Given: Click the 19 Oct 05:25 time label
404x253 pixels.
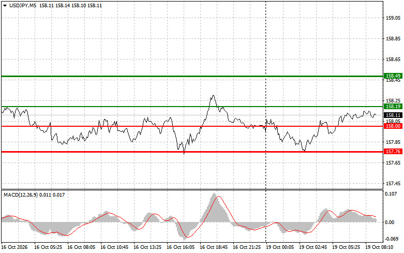Looking at the screenshot, I should pos(346,247).
